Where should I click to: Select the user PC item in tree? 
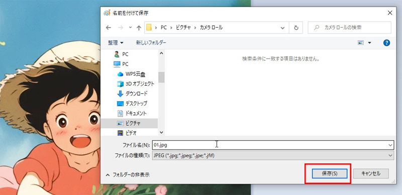(121, 54)
